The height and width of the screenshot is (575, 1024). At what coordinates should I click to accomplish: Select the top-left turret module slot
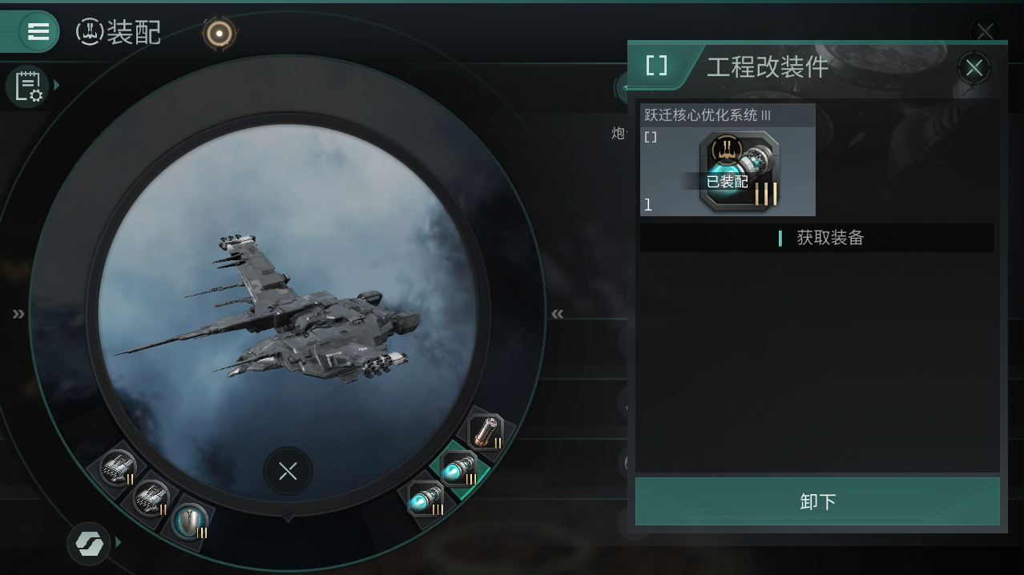[119, 468]
